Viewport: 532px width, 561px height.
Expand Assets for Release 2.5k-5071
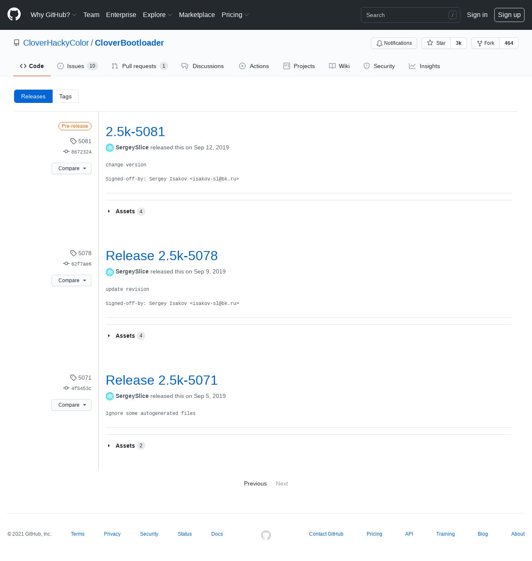(x=126, y=446)
